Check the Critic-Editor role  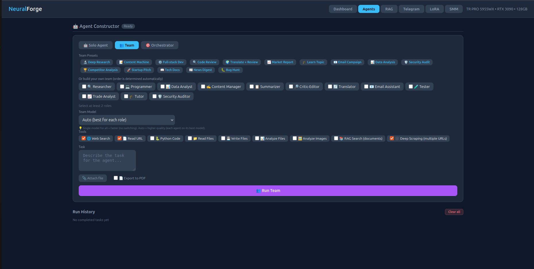pyautogui.click(x=291, y=87)
